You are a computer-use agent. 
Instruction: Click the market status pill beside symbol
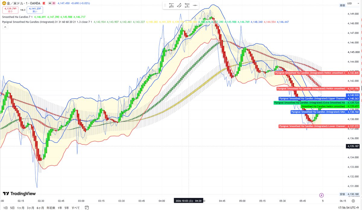click(52, 3)
